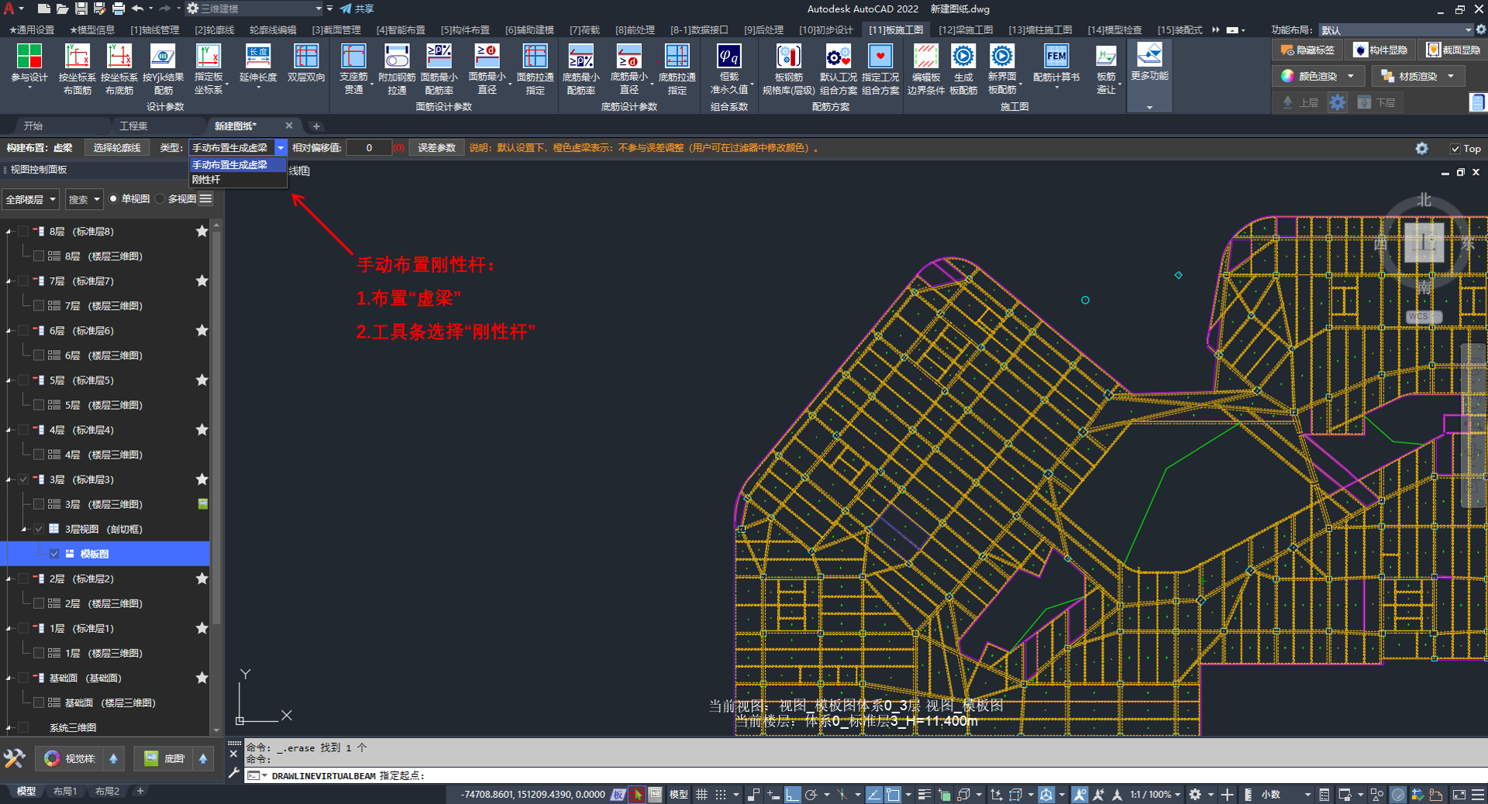Screen dimensions: 1488x804
Task: Choose 刚性杆 from the dropdown list
Action: point(207,180)
